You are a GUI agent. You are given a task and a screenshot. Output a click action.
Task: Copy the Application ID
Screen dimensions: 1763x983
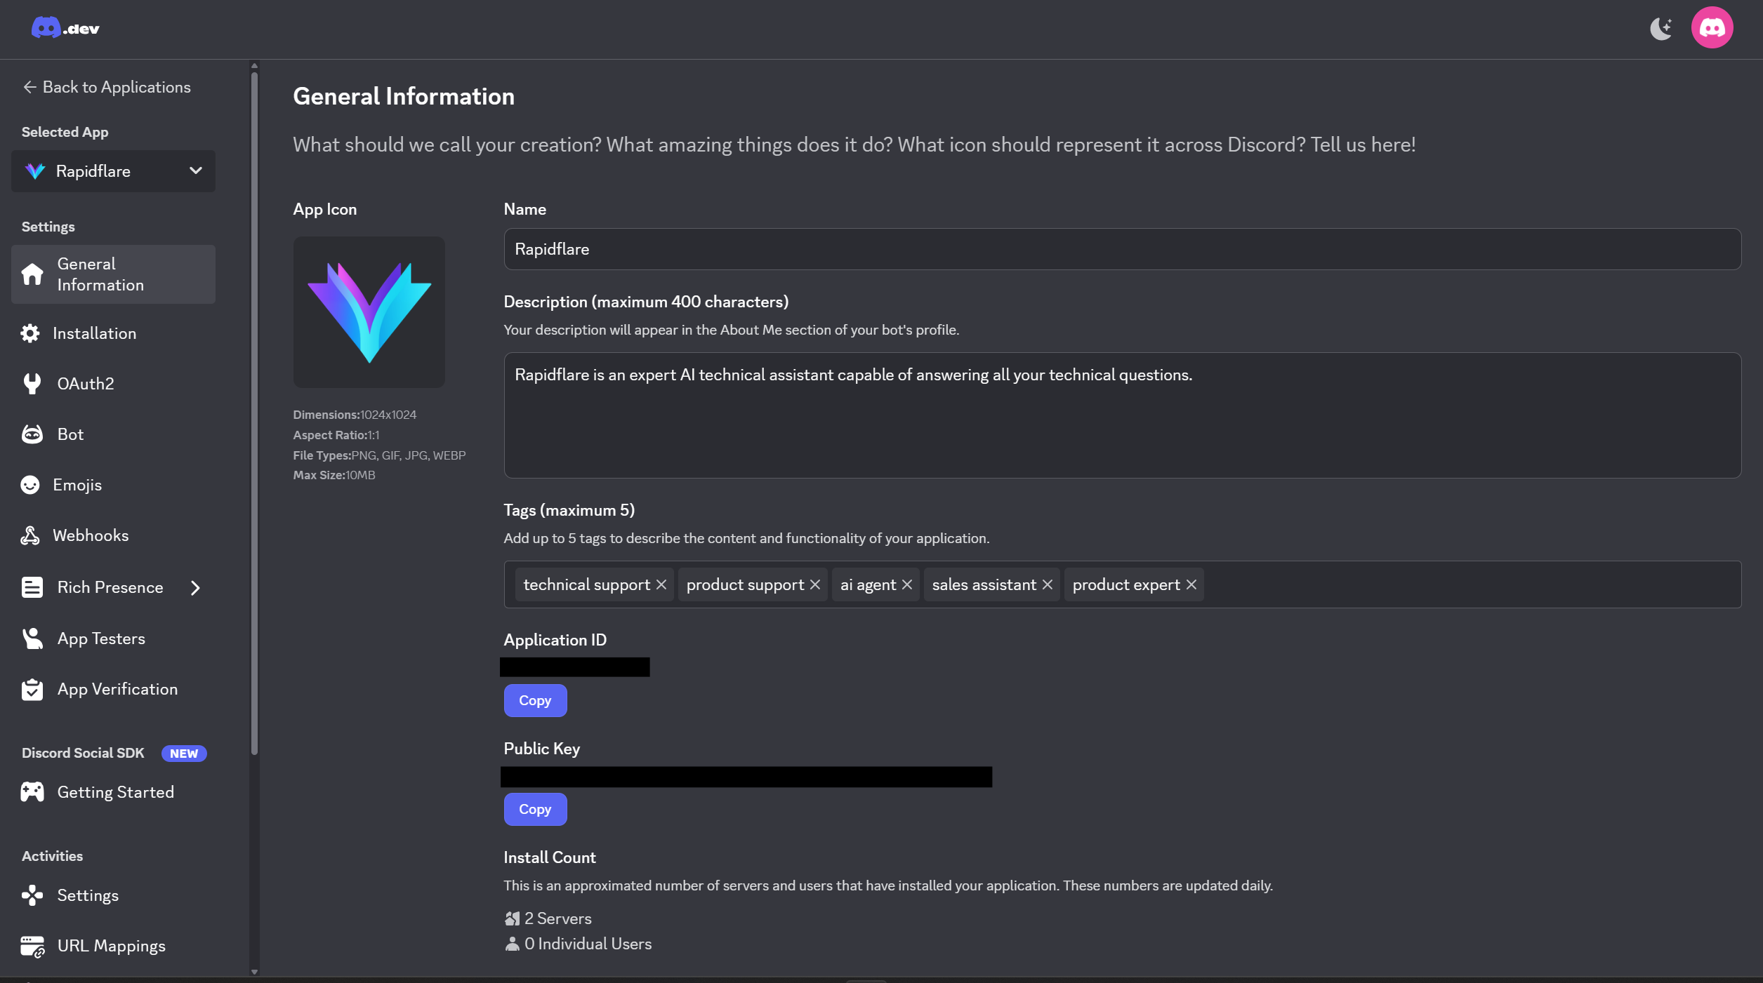tap(535, 700)
